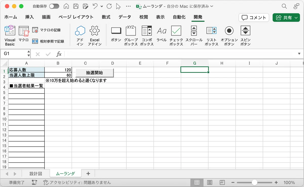304x187 pixels.
Task: Switch to the 数式 ribbon tab
Action: tap(106, 17)
